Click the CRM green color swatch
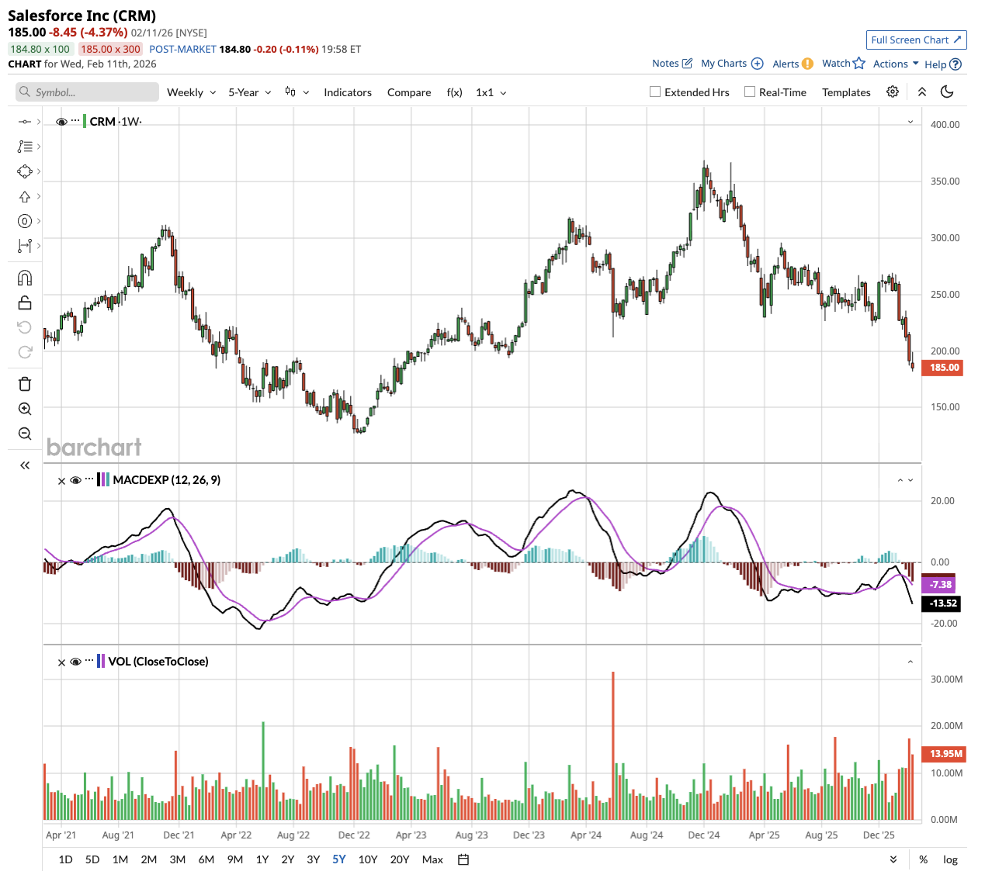The width and height of the screenshot is (992, 892). (x=85, y=121)
